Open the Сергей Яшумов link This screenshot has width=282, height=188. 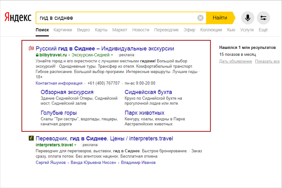50,162
